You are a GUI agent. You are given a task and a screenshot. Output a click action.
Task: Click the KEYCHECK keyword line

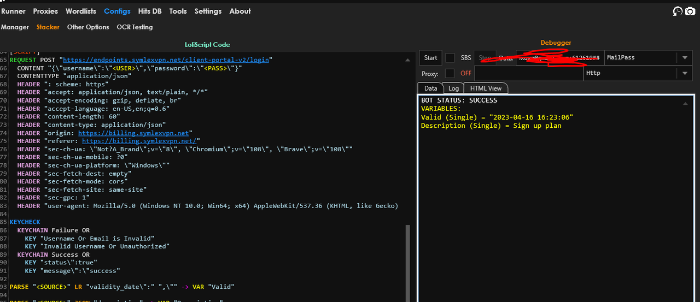tap(25, 222)
